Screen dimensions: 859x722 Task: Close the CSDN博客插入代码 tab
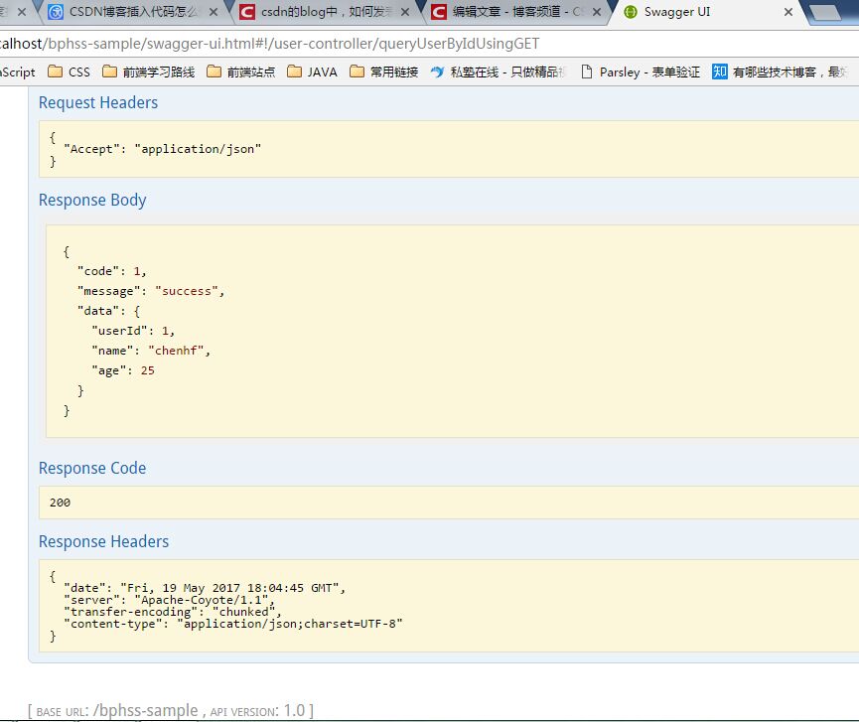coord(214,12)
